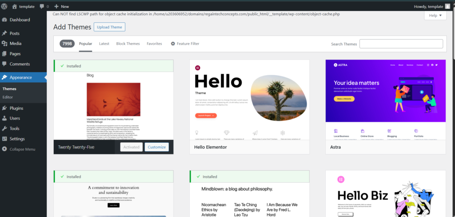The height and width of the screenshot is (217, 455).
Task: Open the Help dropdown
Action: point(435,16)
